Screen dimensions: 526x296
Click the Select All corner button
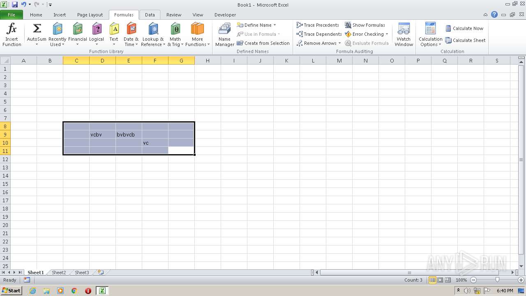pyautogui.click(x=5, y=60)
